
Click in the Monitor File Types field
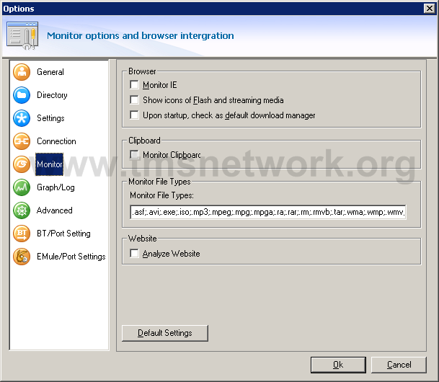[x=268, y=212]
